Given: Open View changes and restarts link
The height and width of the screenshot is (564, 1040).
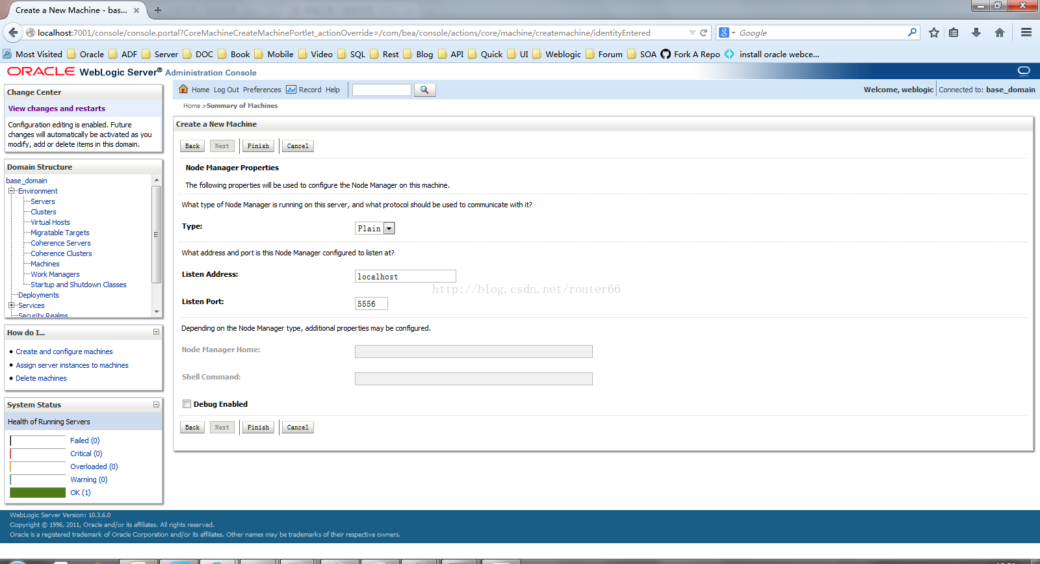Looking at the screenshot, I should pos(57,109).
